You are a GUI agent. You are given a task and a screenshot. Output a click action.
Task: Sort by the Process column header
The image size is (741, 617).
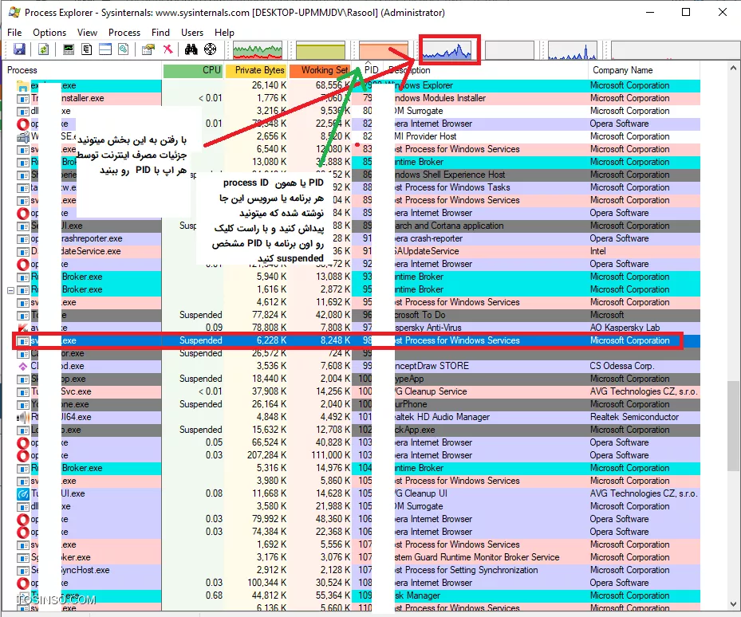pos(83,70)
